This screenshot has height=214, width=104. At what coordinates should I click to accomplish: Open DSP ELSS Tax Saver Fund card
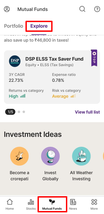click(52, 77)
